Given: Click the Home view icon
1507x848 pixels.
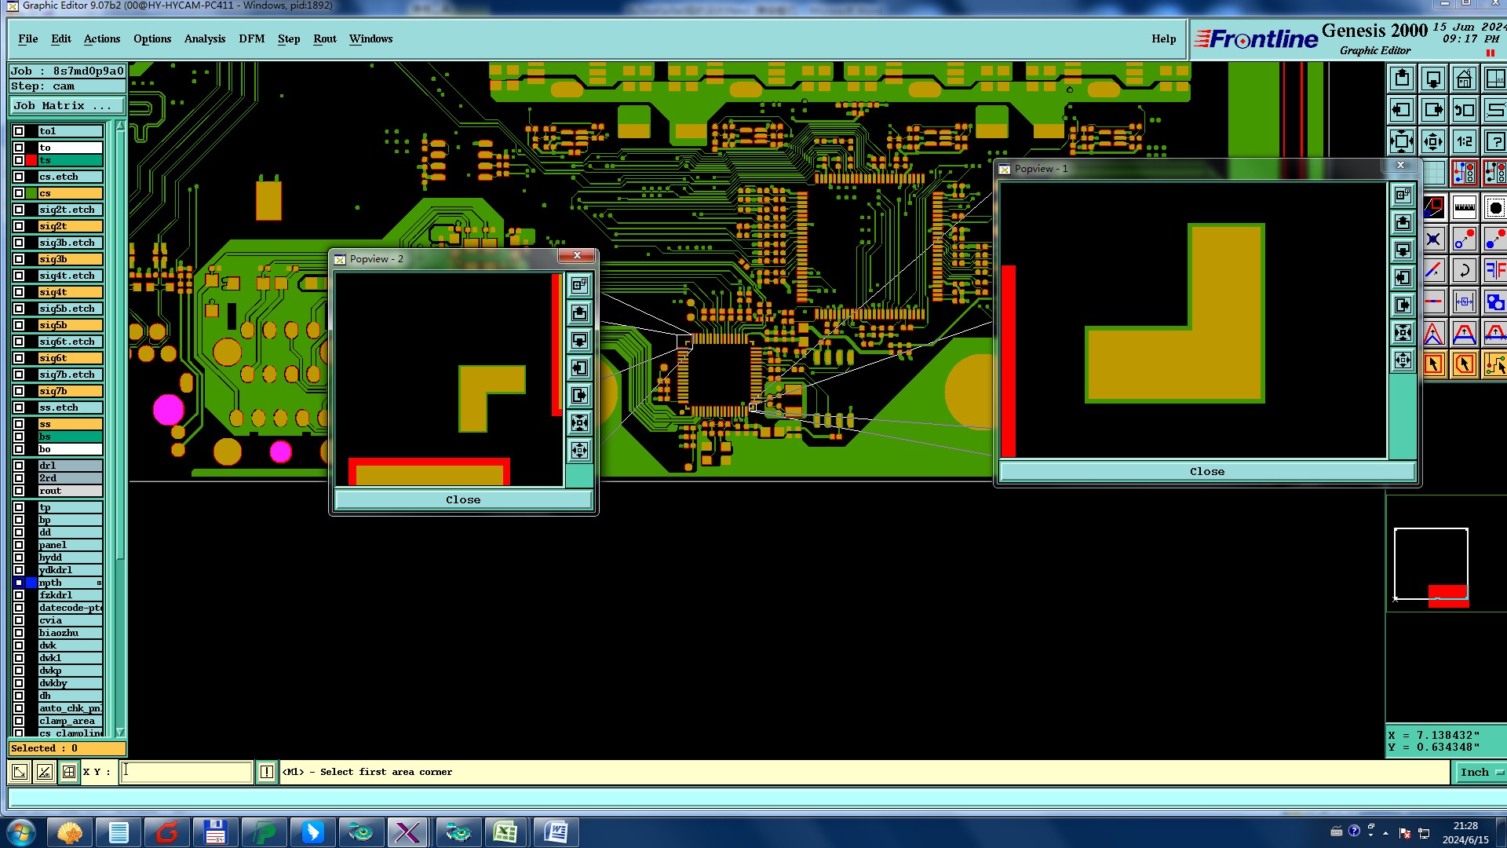Looking at the screenshot, I should point(1464,79).
